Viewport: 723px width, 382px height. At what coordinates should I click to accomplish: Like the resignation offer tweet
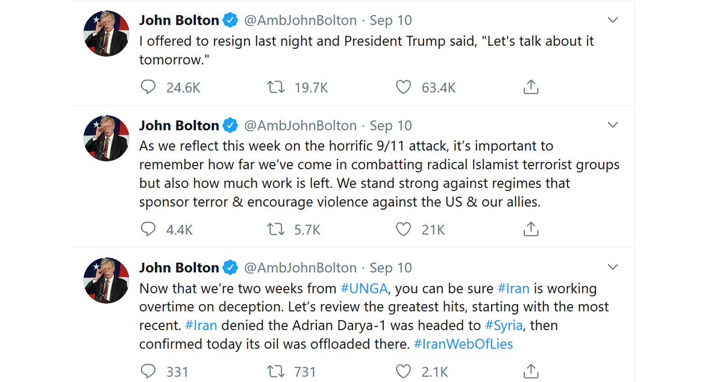(403, 87)
